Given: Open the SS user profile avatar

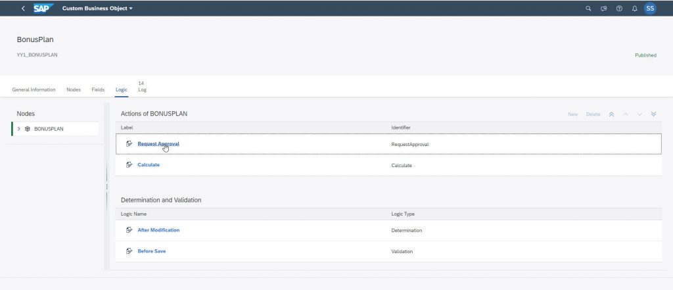Looking at the screenshot, I should (x=650, y=8).
